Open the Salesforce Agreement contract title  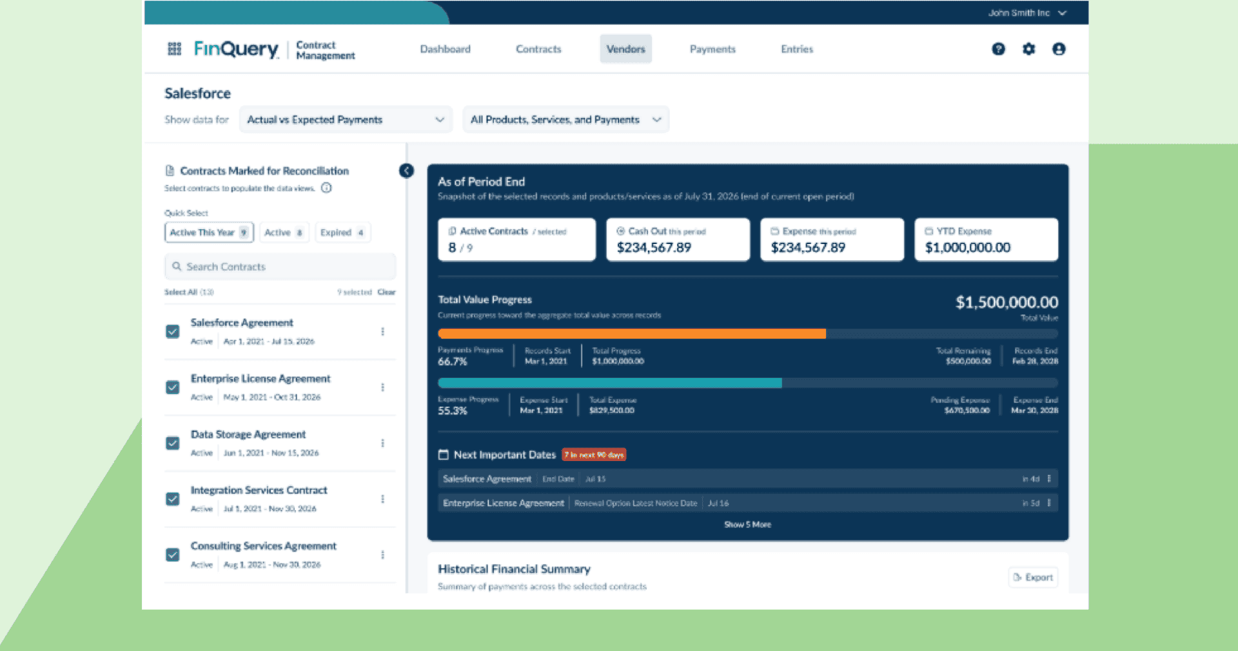(x=242, y=323)
